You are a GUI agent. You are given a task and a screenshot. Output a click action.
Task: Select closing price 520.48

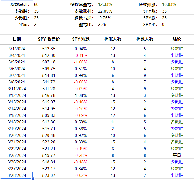click(49, 135)
